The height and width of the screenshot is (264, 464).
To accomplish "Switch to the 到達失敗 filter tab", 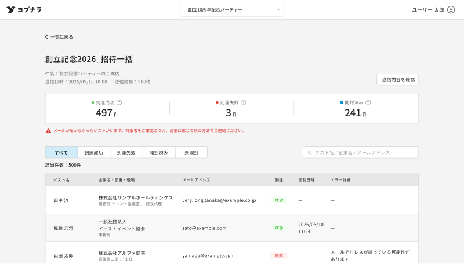I will tap(126, 153).
